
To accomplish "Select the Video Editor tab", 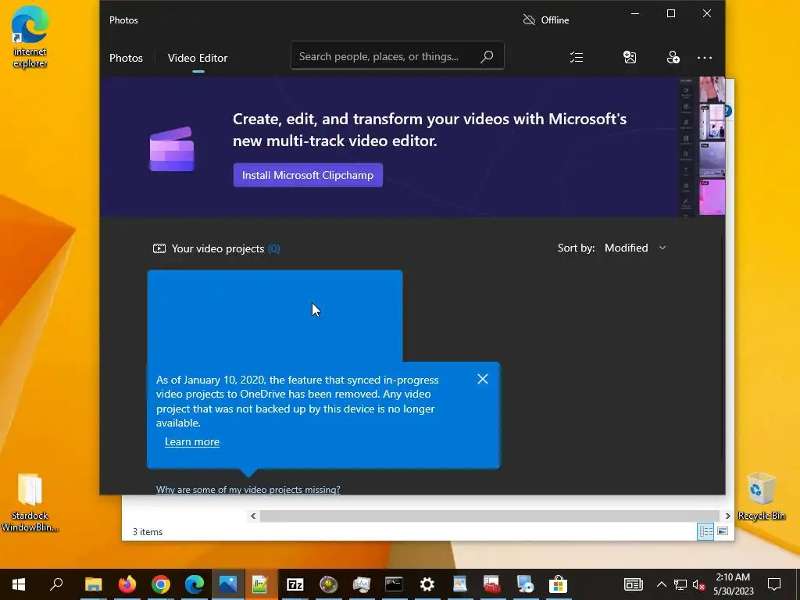I will click(x=198, y=58).
